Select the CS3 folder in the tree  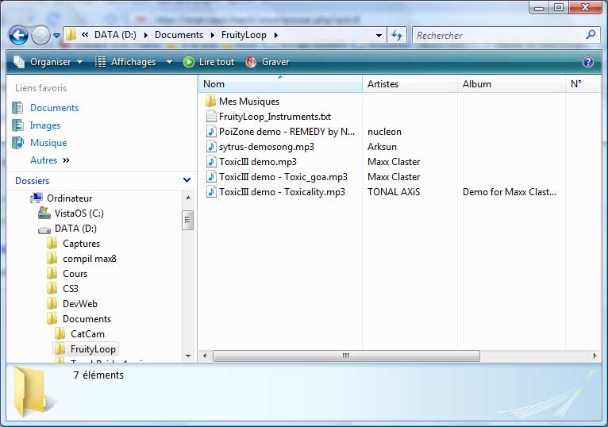click(x=71, y=289)
